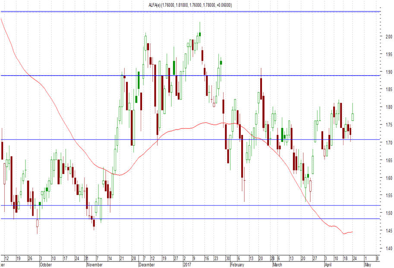Select the 1.70 price axis label

(389, 143)
